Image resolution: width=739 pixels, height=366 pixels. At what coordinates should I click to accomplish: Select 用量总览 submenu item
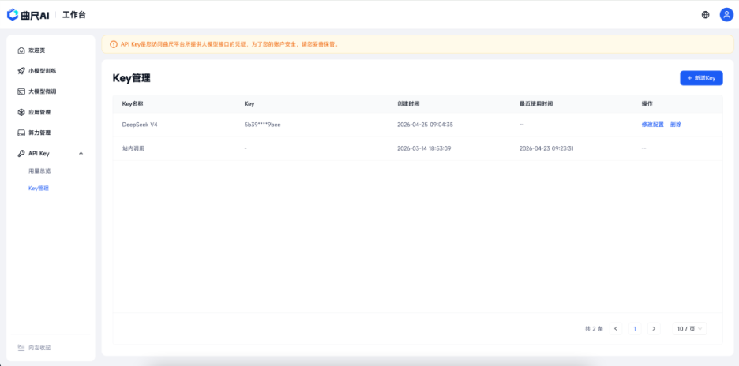tap(39, 170)
